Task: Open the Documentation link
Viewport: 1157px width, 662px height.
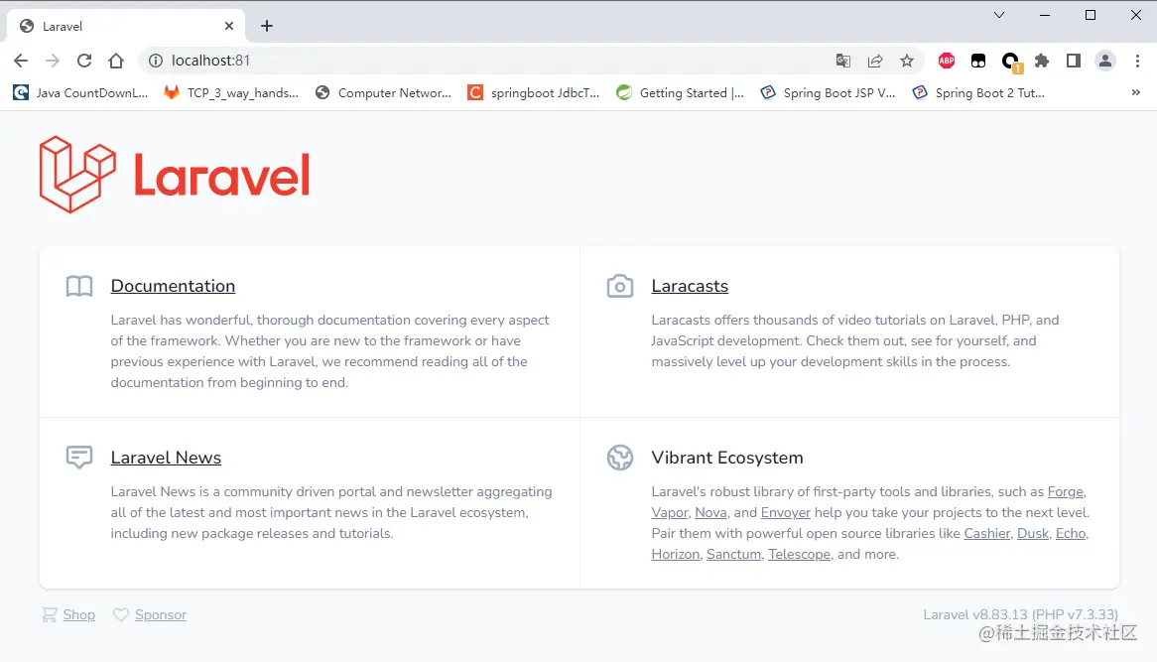Action: pos(173,286)
